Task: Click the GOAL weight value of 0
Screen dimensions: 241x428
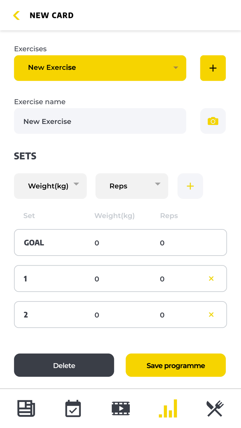Action: (x=97, y=243)
